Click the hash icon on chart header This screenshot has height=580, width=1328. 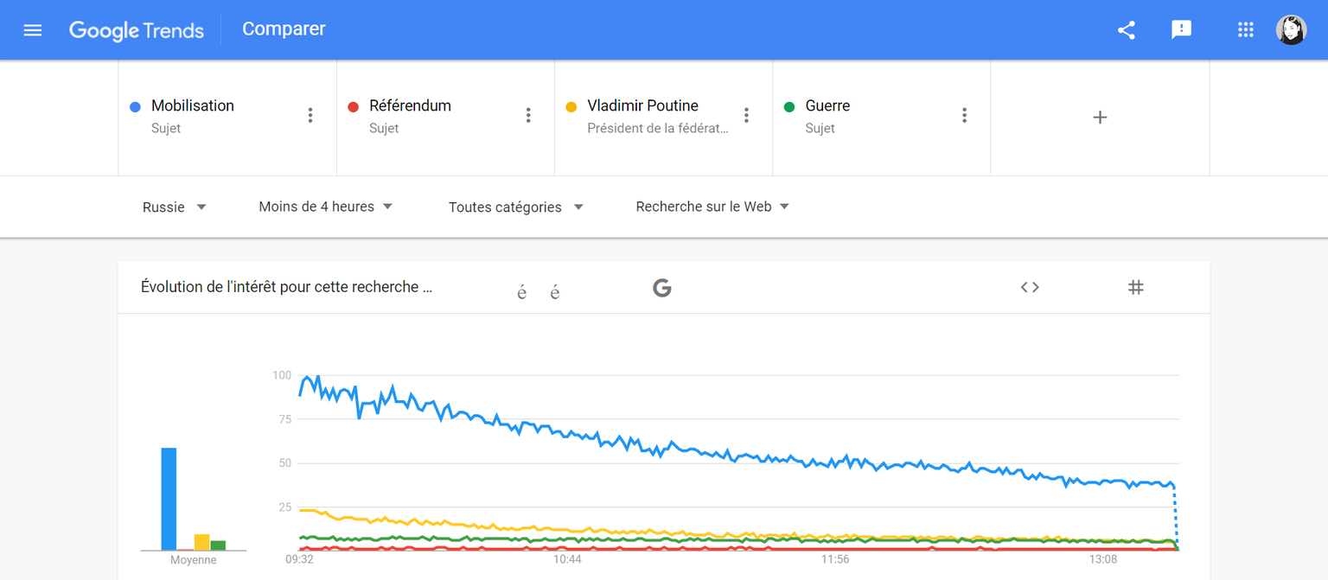pos(1136,288)
